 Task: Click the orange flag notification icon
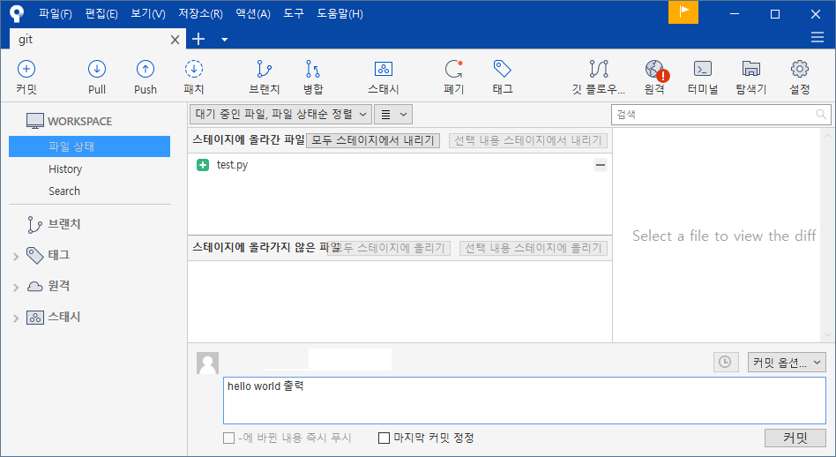pyautogui.click(x=683, y=12)
